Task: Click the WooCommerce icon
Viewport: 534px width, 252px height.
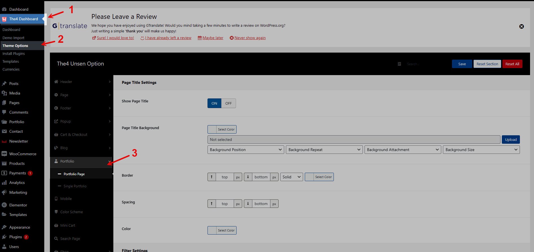Action: [x=4, y=154]
